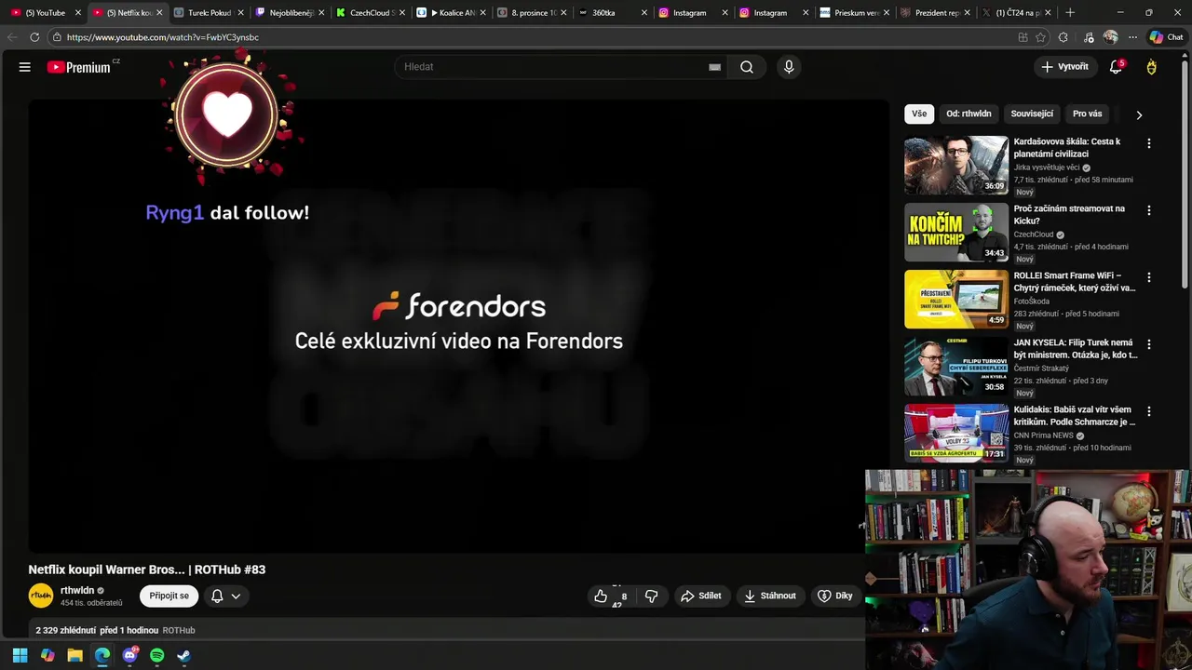The height and width of the screenshot is (670, 1192).
Task: Filter suggestions by Od: rthwldn
Action: (968, 114)
